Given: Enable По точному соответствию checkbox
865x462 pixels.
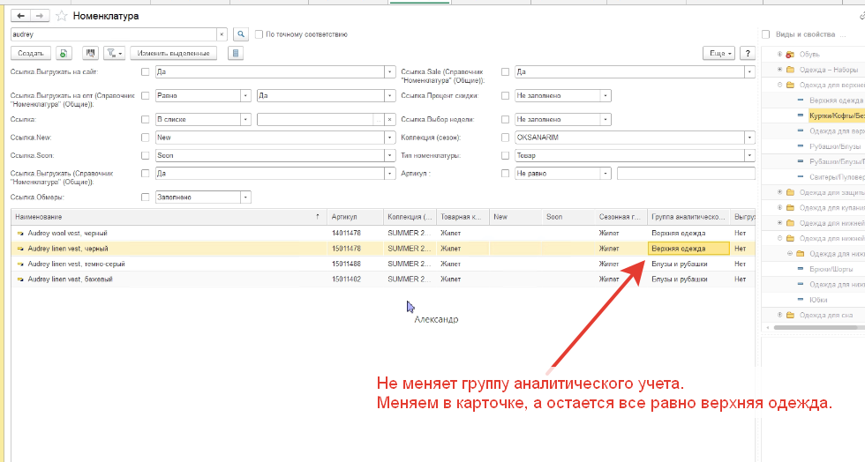Looking at the screenshot, I should [x=259, y=34].
